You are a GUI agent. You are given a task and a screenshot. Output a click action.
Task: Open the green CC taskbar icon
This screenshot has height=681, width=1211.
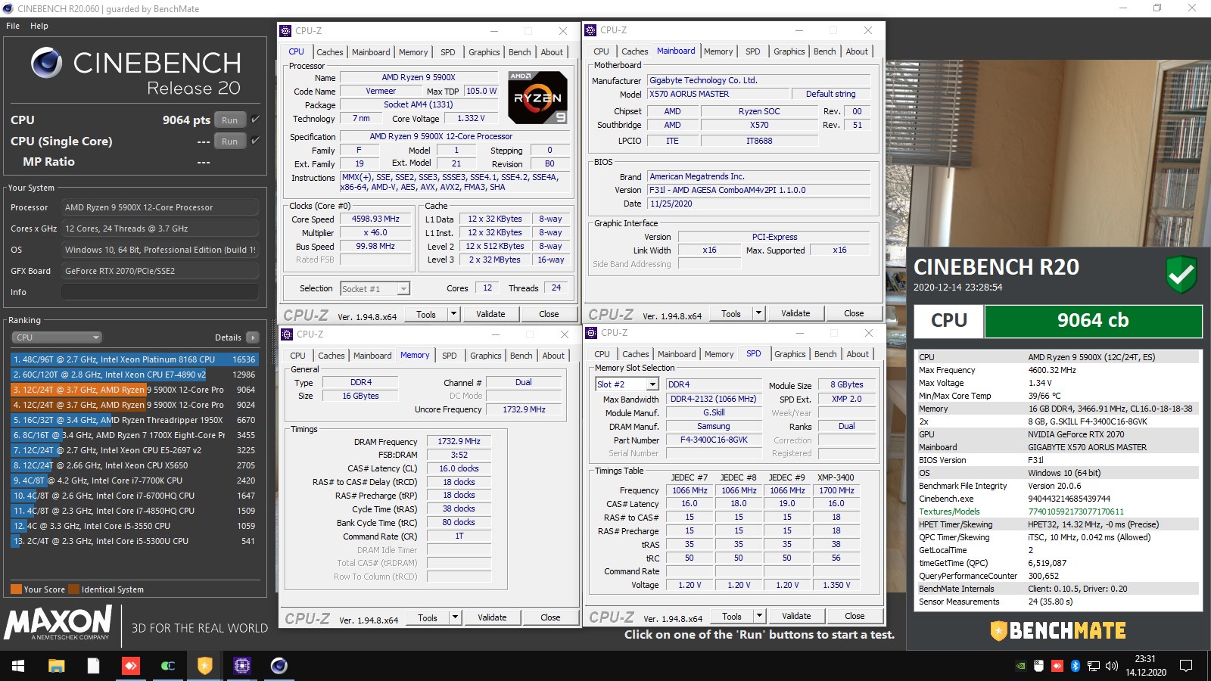coord(167,666)
